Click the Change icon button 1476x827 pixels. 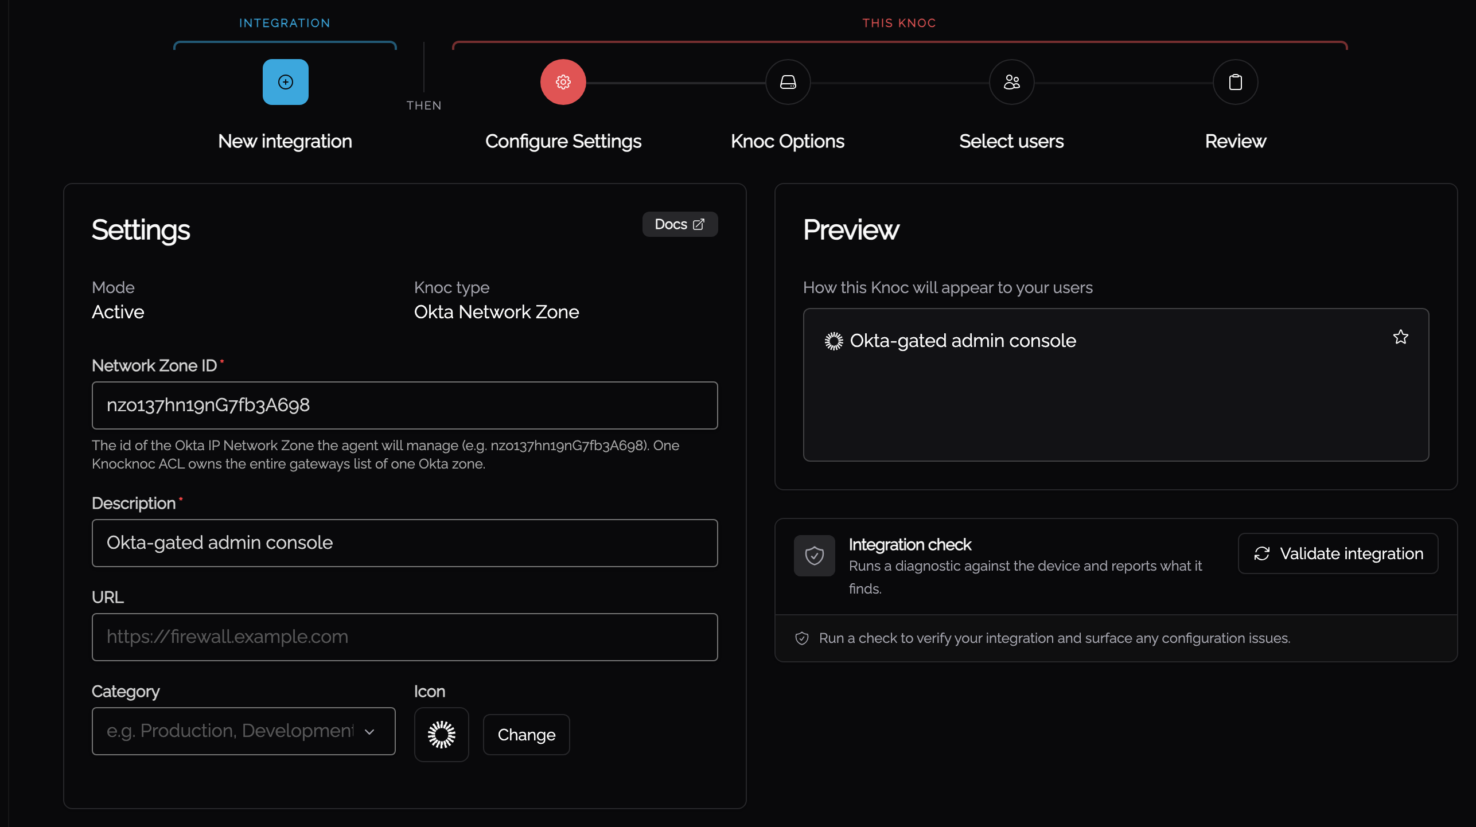(x=526, y=735)
